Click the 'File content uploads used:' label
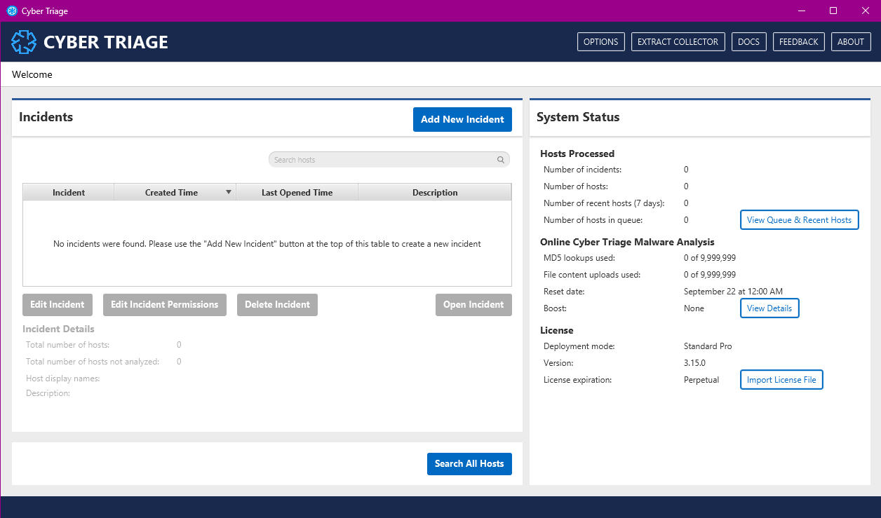The image size is (881, 518). (x=592, y=275)
